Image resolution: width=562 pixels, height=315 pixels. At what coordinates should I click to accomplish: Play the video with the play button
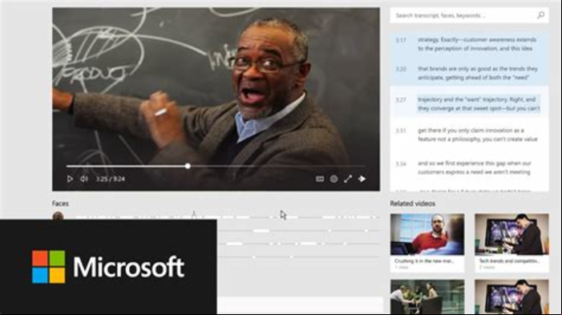pyautogui.click(x=70, y=179)
